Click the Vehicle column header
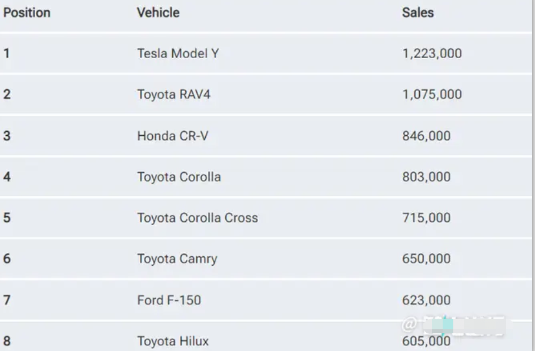Screen dimensions: 535x351 [x=158, y=12]
